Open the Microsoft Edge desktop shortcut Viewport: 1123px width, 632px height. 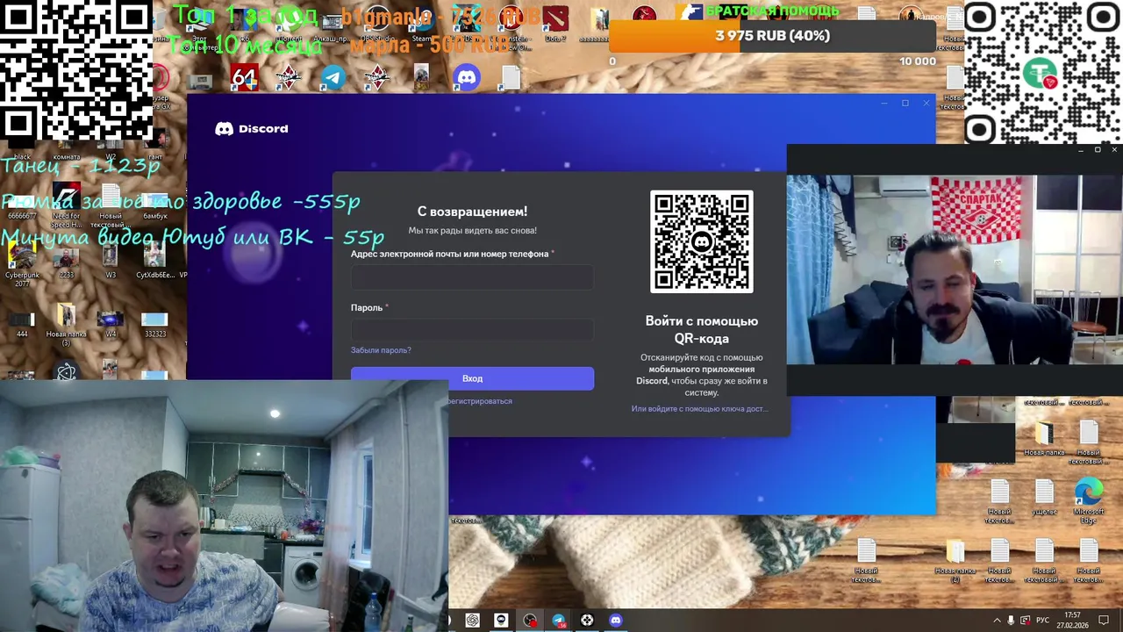tap(1088, 501)
